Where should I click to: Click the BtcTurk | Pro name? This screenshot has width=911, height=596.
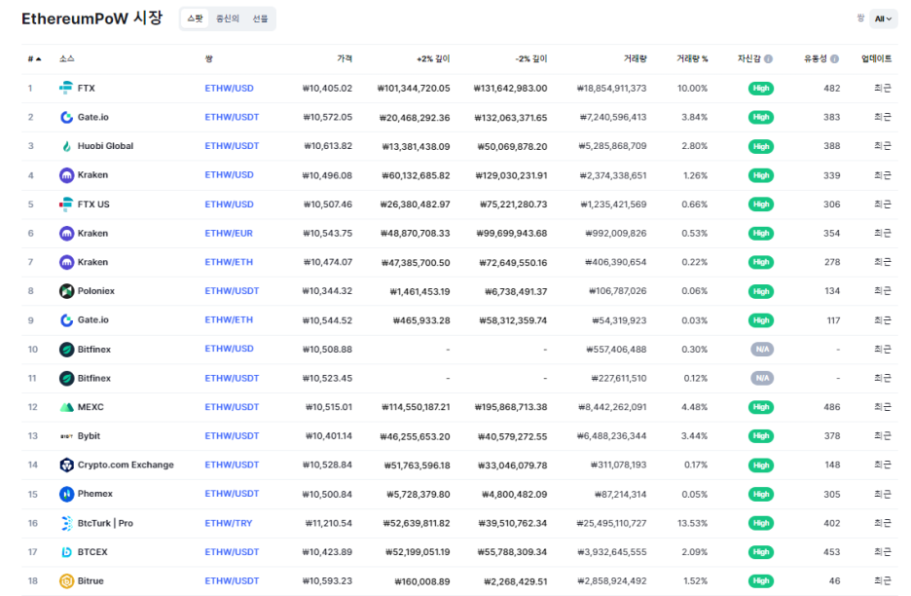point(105,523)
